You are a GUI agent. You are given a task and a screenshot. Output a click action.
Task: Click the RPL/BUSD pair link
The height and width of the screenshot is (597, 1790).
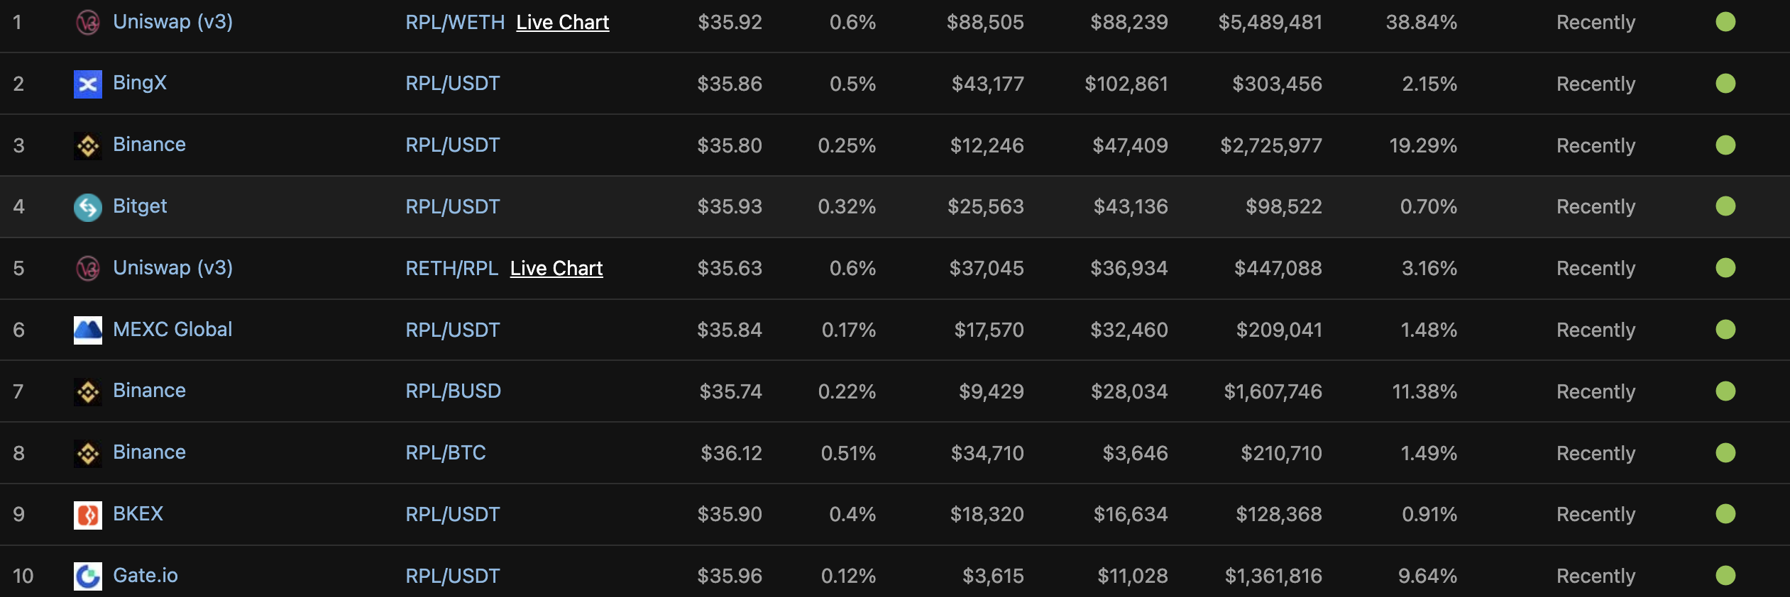coord(453,391)
